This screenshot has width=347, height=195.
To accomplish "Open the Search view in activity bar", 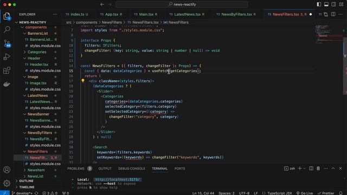I will click(x=7, y=29).
